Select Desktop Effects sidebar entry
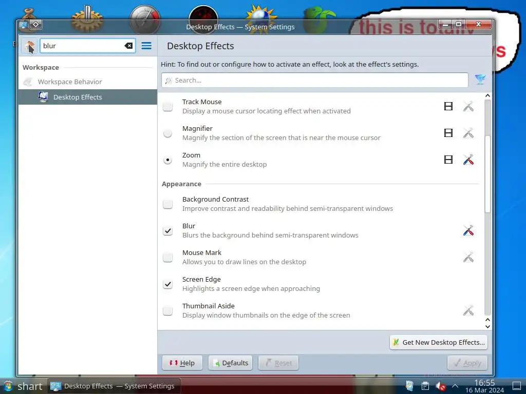Viewport: 526px width, 394px height. pyautogui.click(x=87, y=97)
